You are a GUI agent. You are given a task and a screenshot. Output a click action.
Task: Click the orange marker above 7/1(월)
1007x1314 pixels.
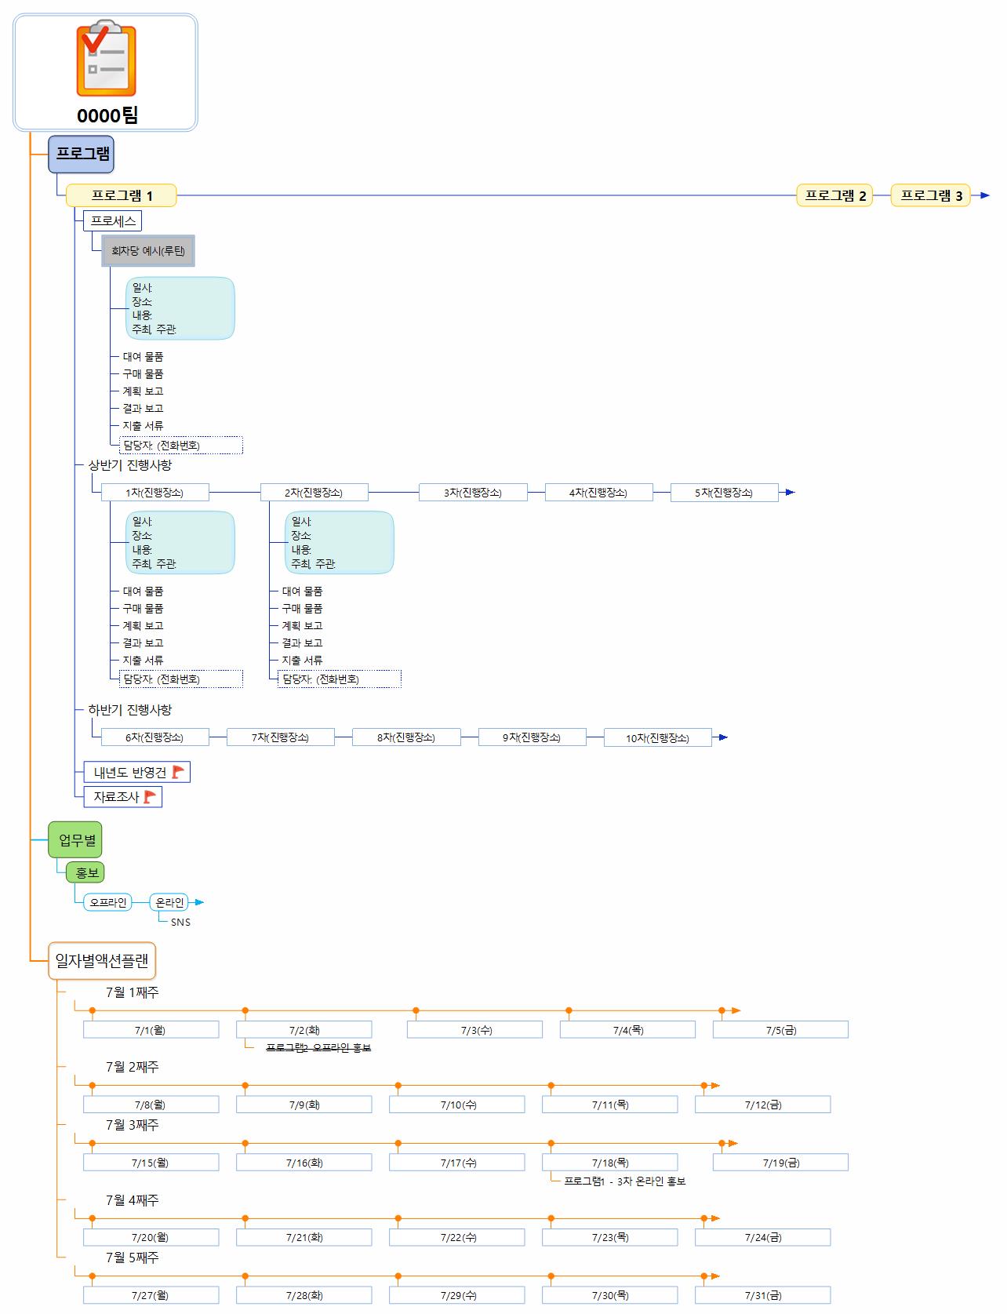click(x=93, y=1010)
